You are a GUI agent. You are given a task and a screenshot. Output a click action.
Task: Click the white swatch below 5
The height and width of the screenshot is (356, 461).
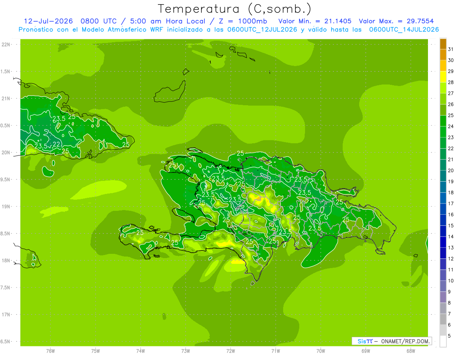click(x=443, y=341)
